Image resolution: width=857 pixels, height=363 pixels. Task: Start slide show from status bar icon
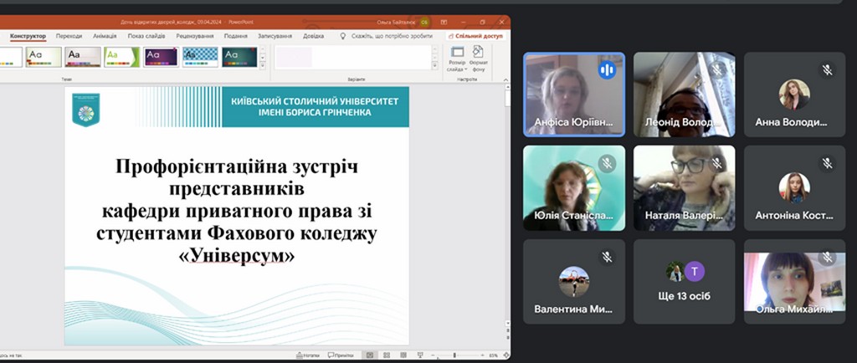coord(420,355)
